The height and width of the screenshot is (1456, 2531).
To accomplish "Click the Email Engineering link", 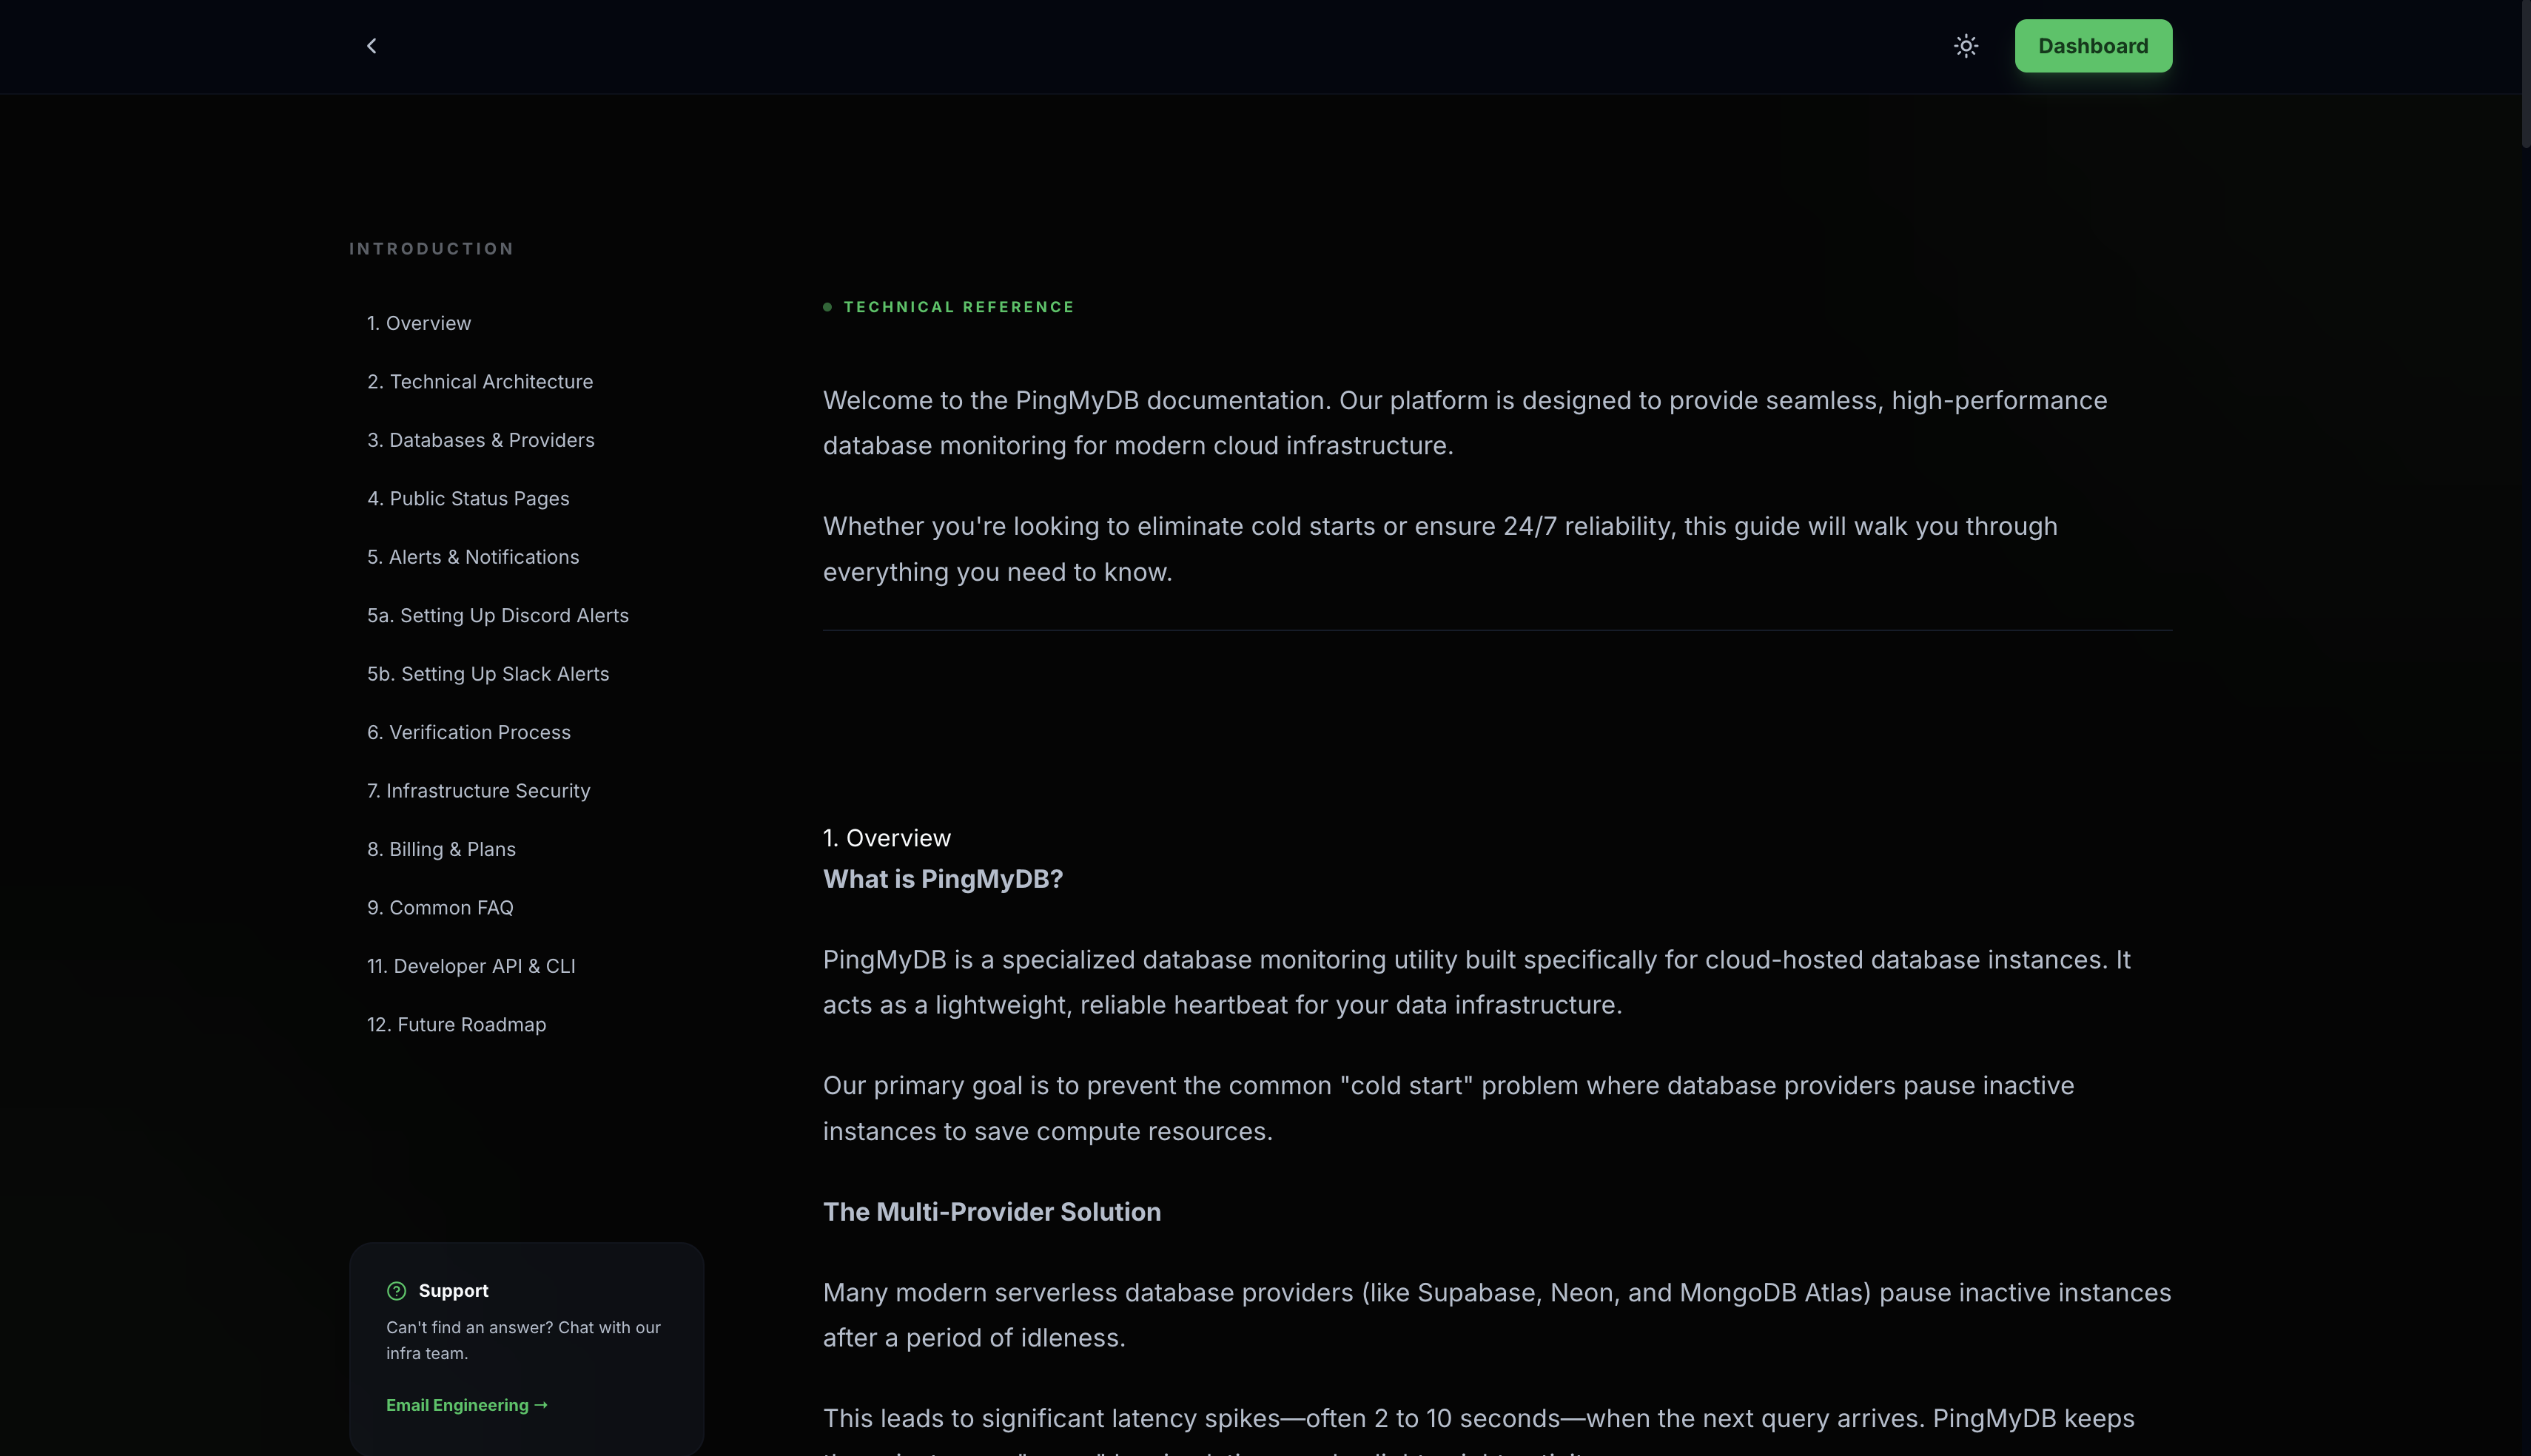I will (x=466, y=1404).
